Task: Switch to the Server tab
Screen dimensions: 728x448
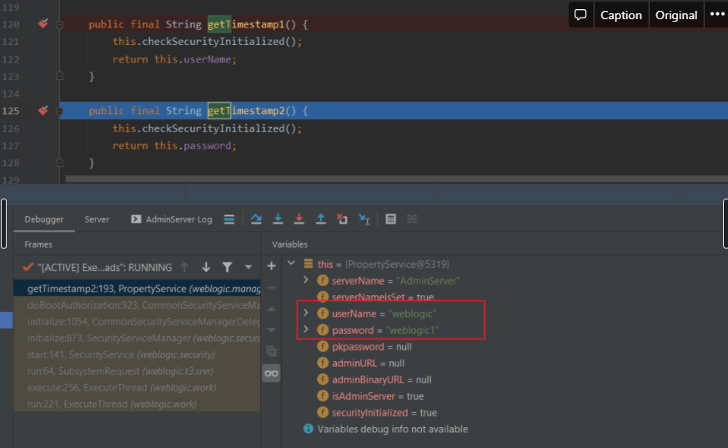Action: [x=97, y=219]
